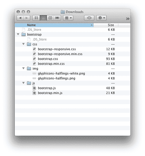Select the img folder name

(35, 69)
